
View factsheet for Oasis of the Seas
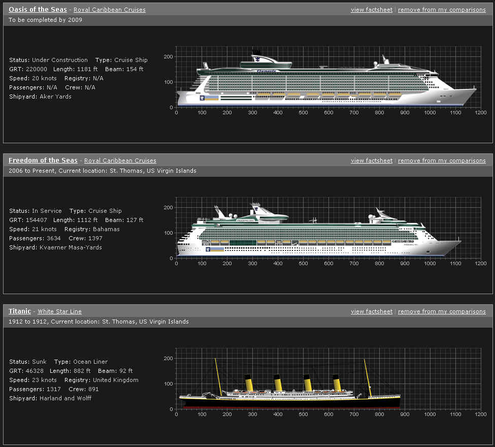(372, 10)
